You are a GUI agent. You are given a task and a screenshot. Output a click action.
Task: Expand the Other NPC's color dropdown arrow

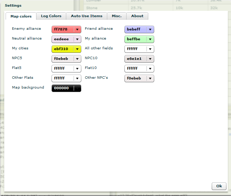click(x=150, y=79)
